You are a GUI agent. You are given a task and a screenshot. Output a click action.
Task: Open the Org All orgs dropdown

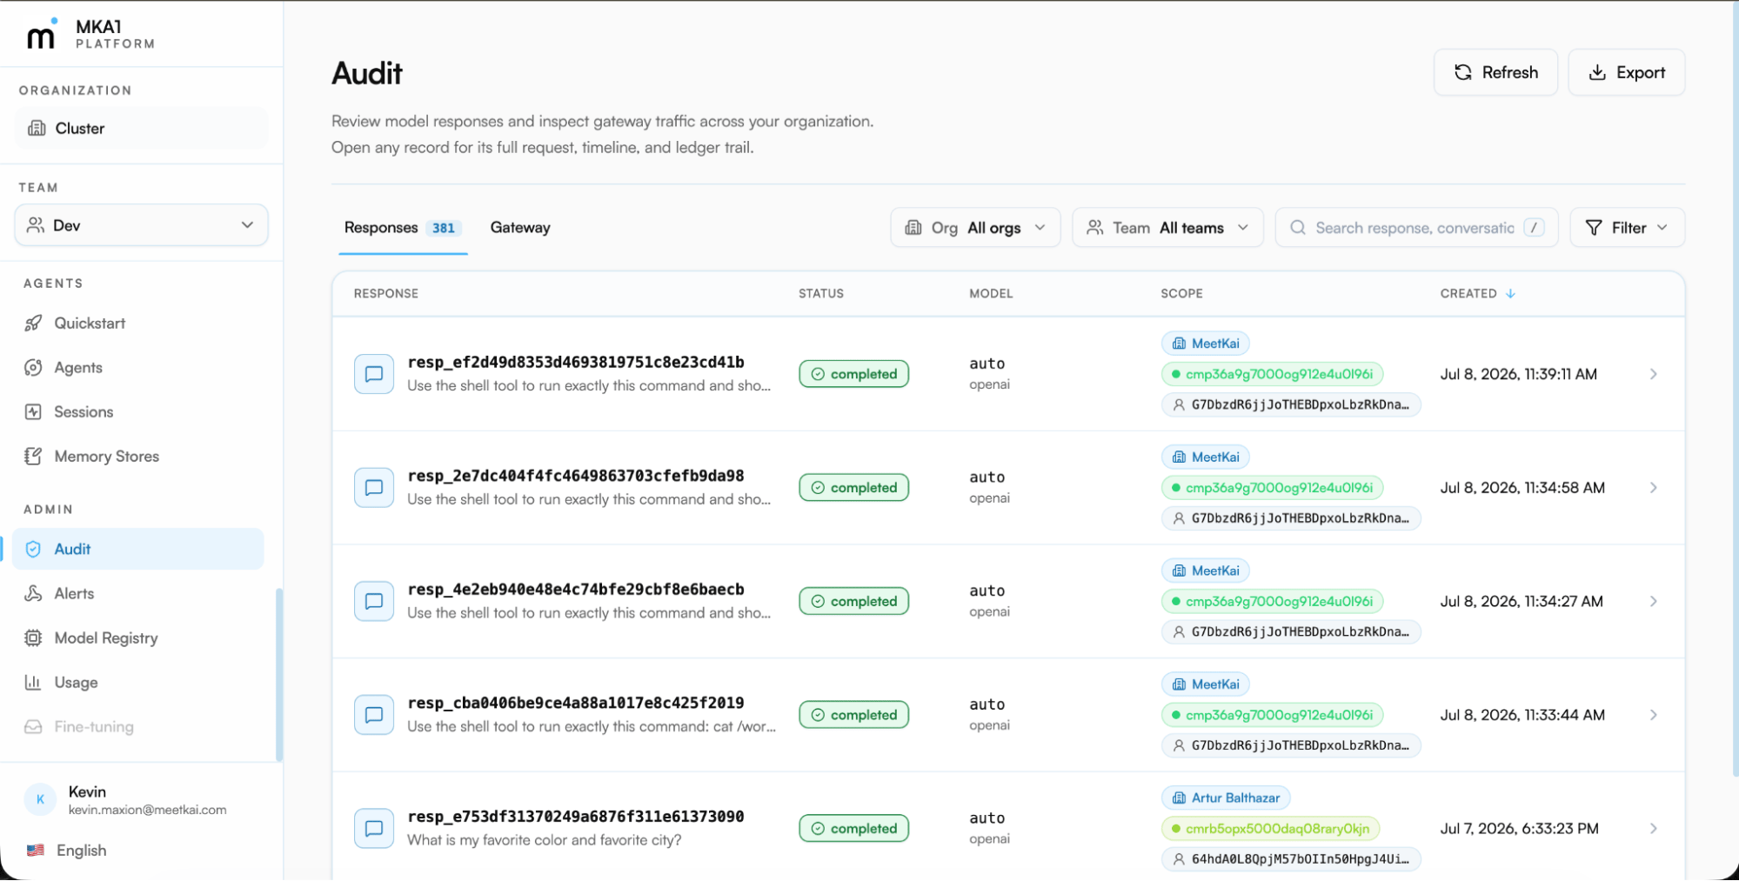tap(975, 228)
